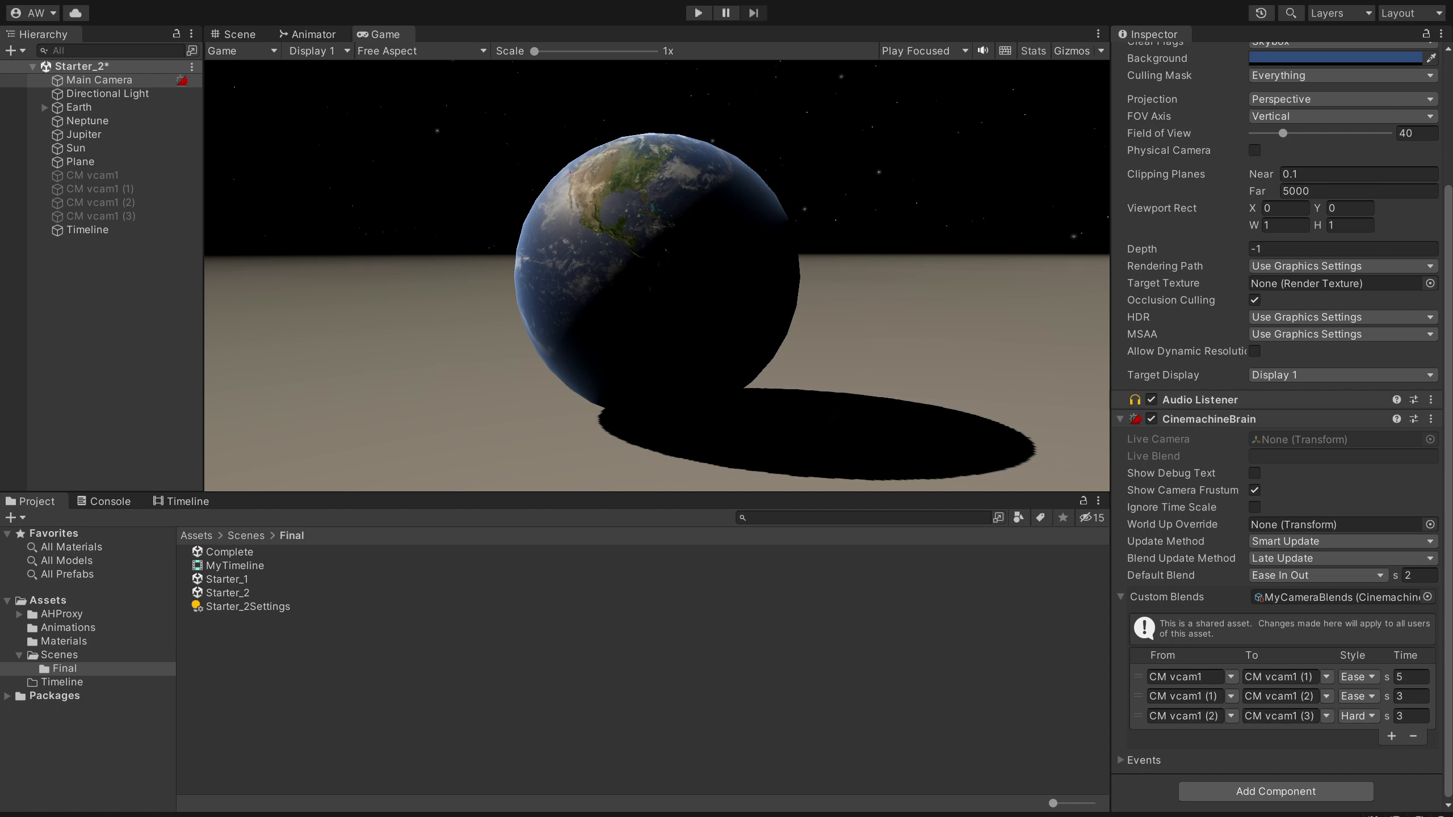Image resolution: width=1453 pixels, height=817 pixels.
Task: Click the Play button in the toolbar
Action: point(698,13)
